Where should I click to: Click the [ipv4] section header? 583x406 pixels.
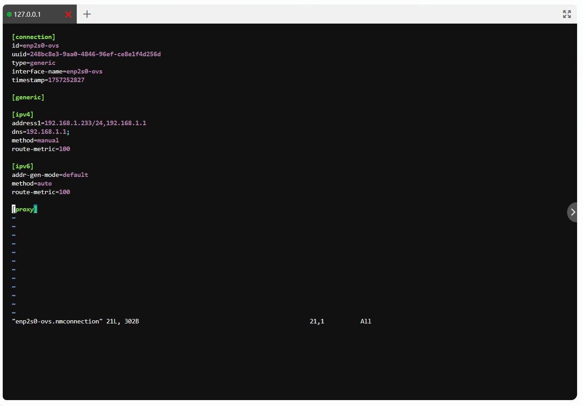(23, 114)
